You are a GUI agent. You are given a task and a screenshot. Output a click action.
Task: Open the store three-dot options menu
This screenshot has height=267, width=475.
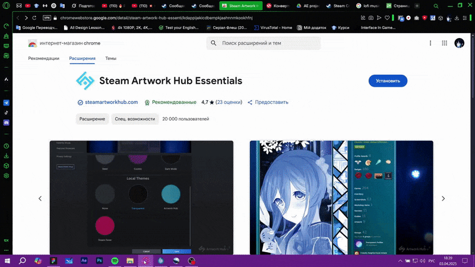pos(430,43)
